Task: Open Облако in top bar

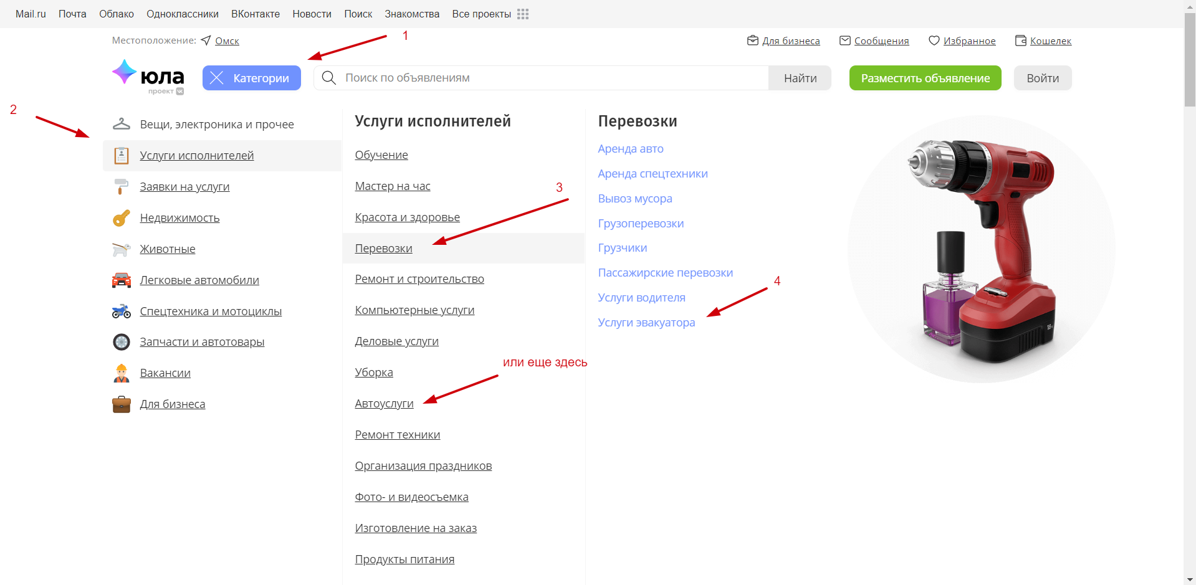Action: point(117,14)
